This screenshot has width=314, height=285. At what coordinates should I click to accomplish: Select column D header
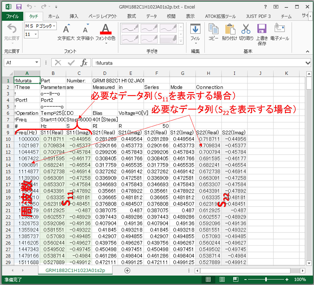pos(105,74)
